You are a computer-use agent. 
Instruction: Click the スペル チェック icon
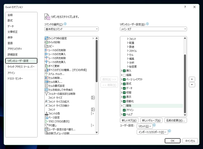point(46,74)
